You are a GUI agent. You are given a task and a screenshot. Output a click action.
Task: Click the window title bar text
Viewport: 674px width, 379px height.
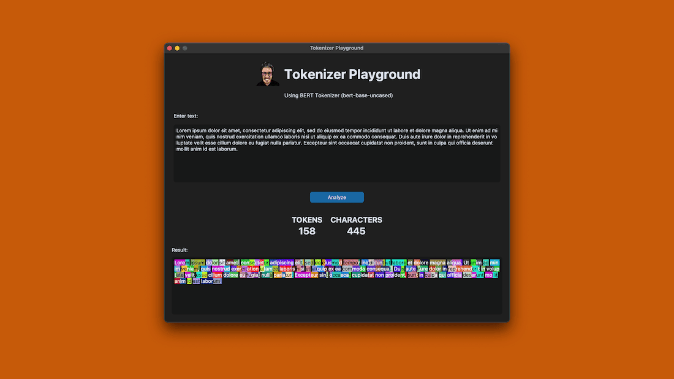click(336, 48)
